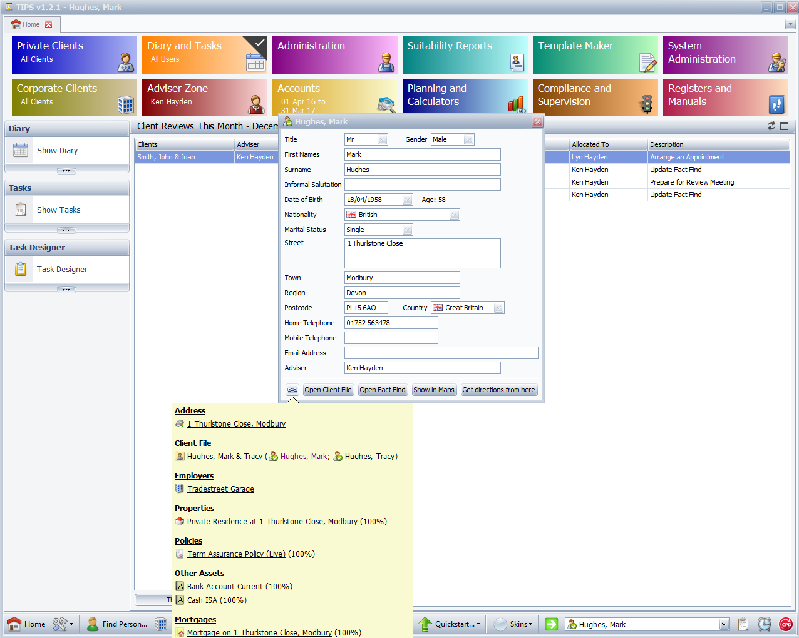Click the Show in Maps button
This screenshot has width=799, height=638.
pyautogui.click(x=434, y=390)
